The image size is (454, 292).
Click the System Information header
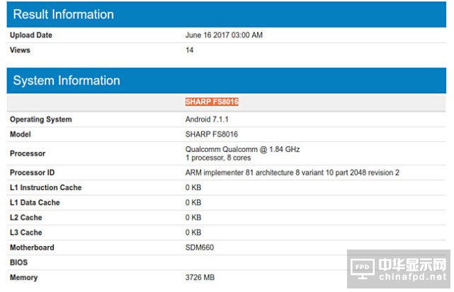click(x=67, y=81)
